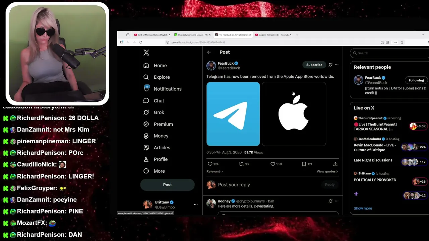This screenshot has width=429, height=241.
Task: Open Premium from the sidebar
Action: point(158,124)
